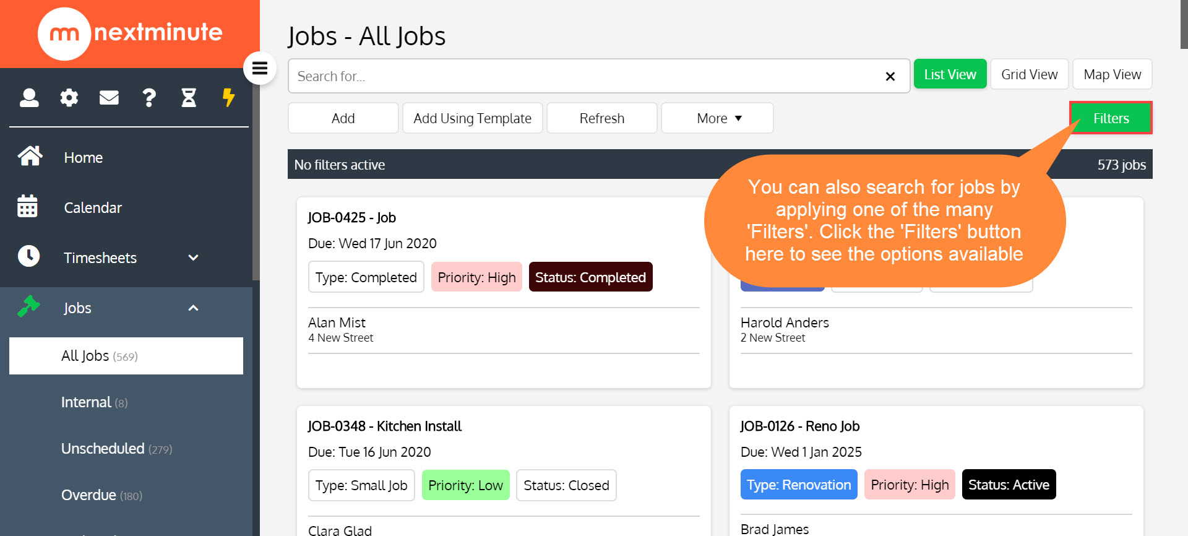Expand the Timesheets submenu chevron
Screen dimensions: 1188x536
[193, 257]
